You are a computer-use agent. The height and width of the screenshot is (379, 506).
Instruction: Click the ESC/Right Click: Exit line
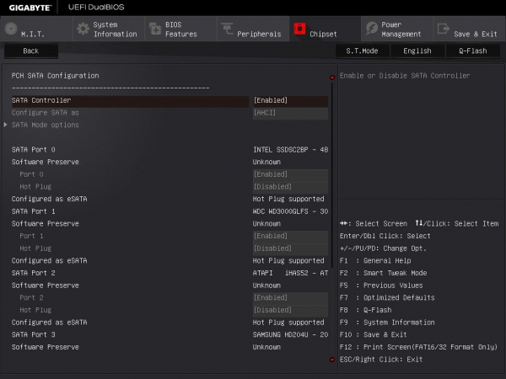pyautogui.click(x=381, y=360)
